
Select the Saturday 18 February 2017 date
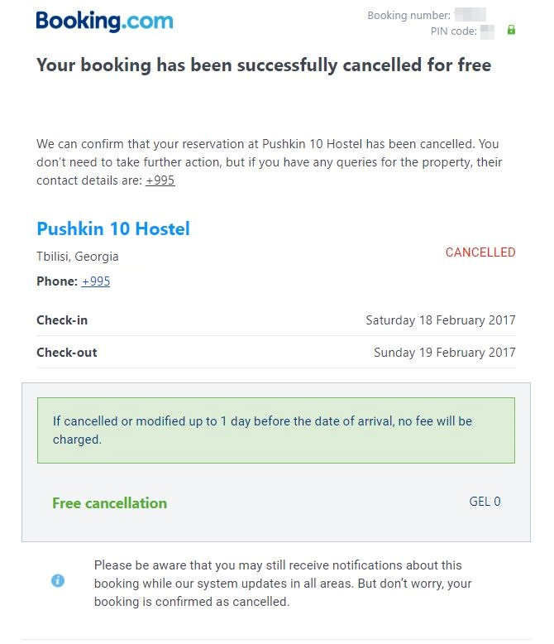pyautogui.click(x=440, y=320)
